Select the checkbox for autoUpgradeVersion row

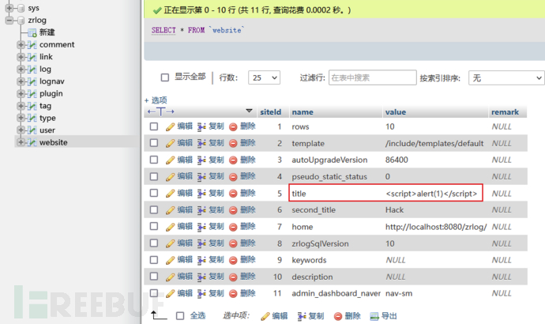(154, 160)
